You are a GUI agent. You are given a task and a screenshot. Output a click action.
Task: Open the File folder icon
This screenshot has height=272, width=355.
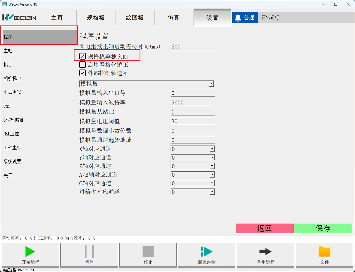point(324,252)
